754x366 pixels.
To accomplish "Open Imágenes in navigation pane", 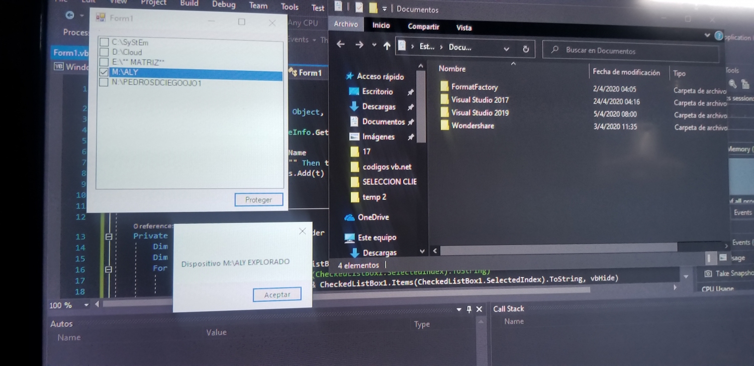I will pos(378,137).
